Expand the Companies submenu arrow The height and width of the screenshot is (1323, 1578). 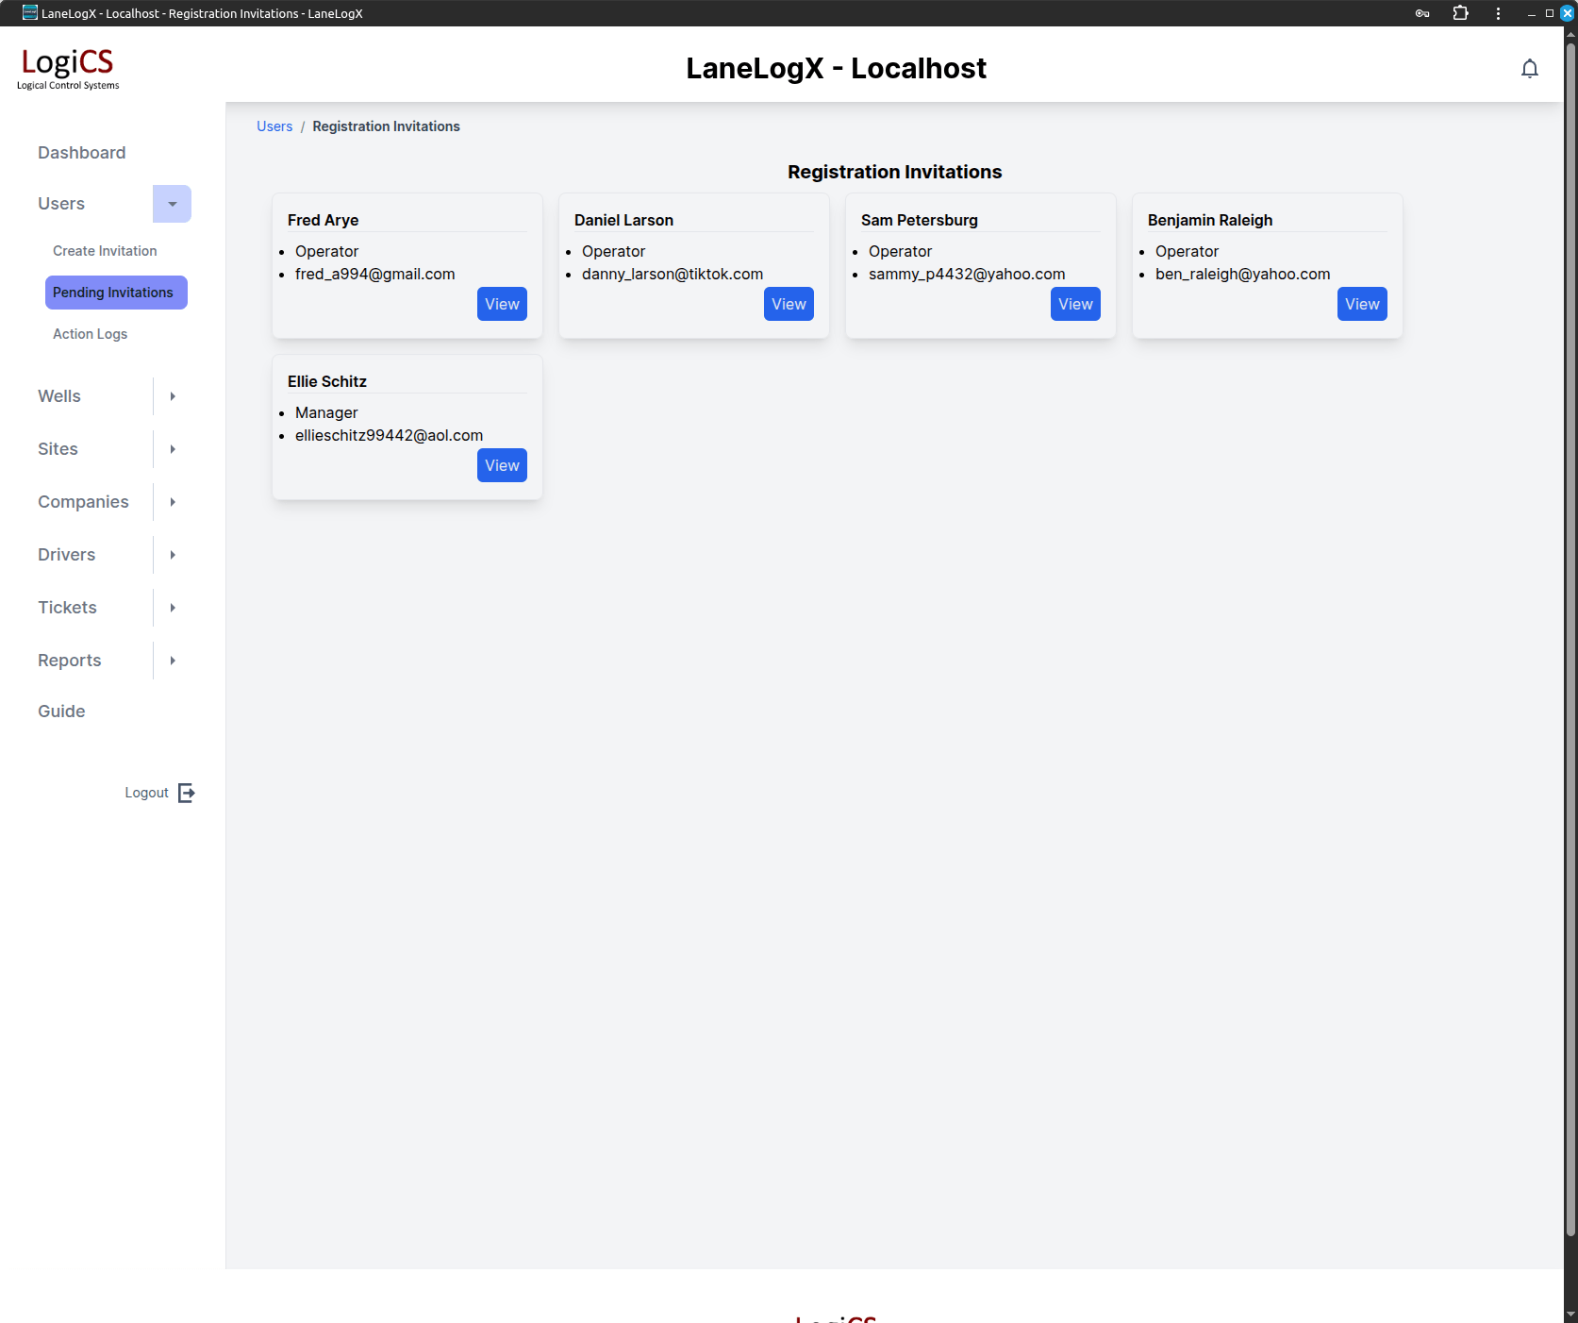(x=172, y=502)
